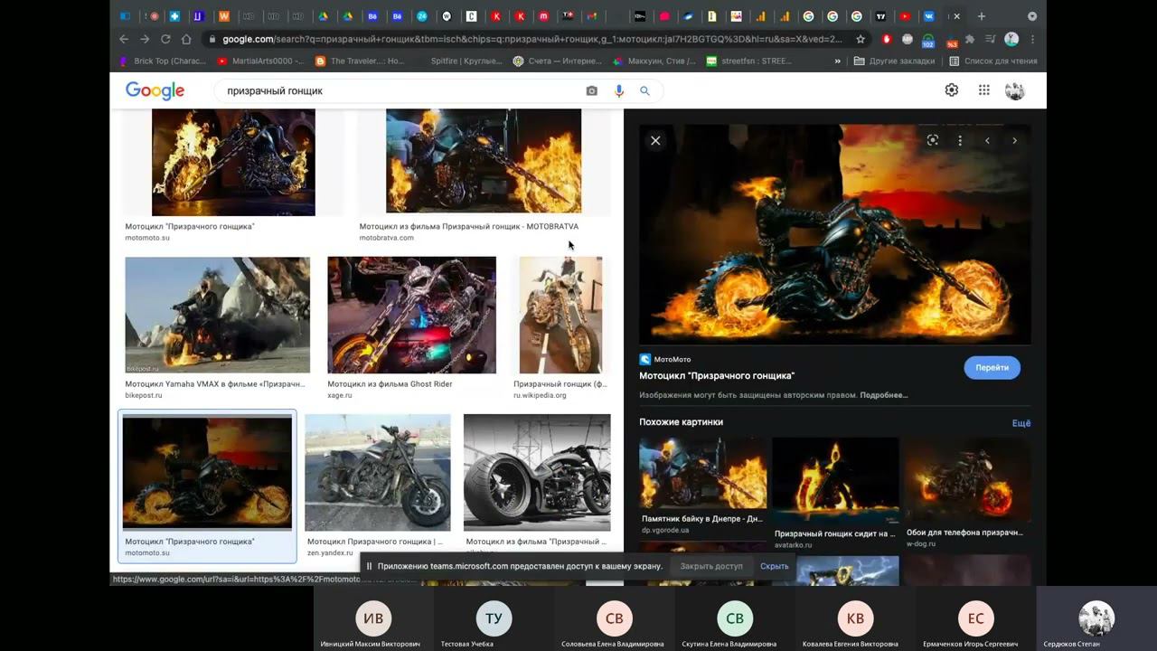1157x651 pixels.
Task: Open the streetfsn bookmark
Action: 749,61
